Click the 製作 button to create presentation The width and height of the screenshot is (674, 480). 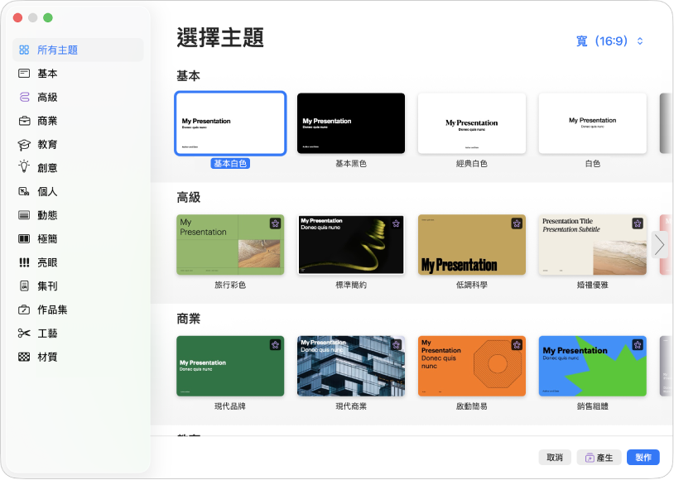click(x=643, y=457)
